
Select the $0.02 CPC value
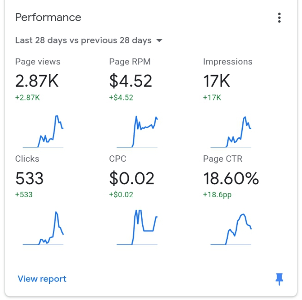[132, 178]
